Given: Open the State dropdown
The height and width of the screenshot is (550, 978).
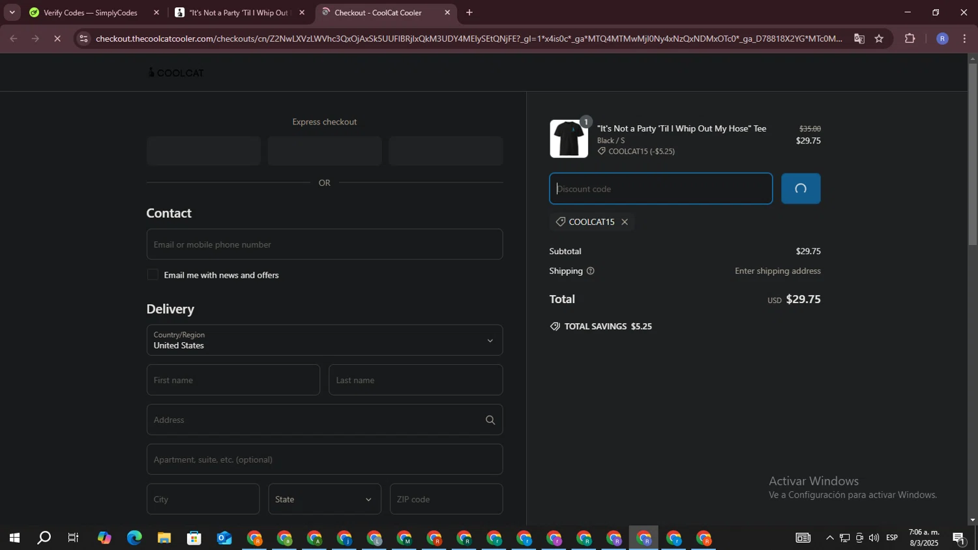Looking at the screenshot, I should coord(325,499).
